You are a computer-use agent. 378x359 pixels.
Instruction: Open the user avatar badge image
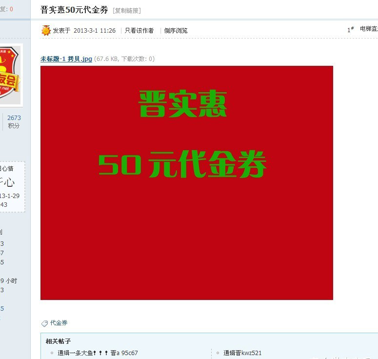(10, 75)
